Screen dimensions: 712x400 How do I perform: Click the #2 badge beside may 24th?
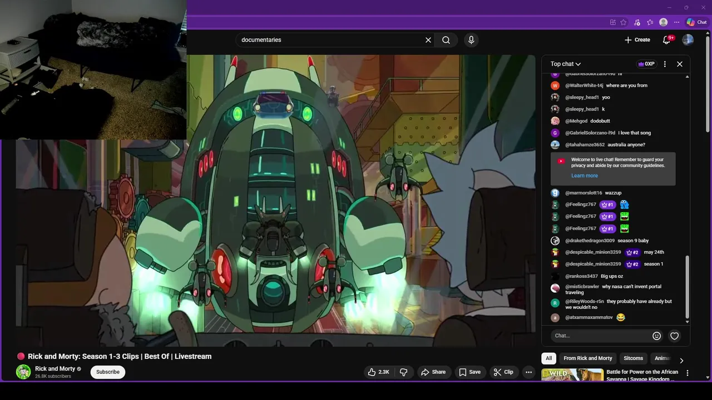tap(632, 252)
